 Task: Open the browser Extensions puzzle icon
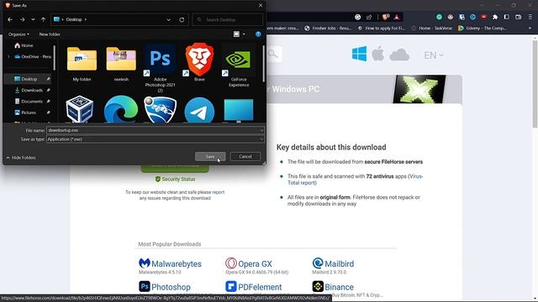tap(495, 17)
